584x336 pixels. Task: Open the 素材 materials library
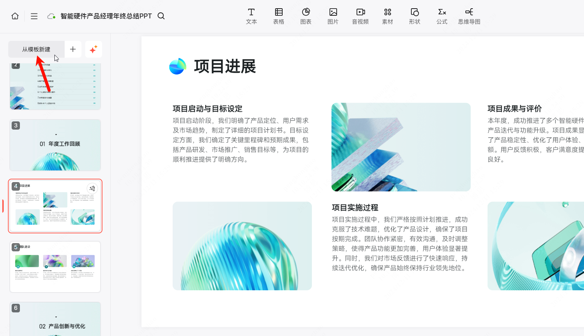pyautogui.click(x=388, y=16)
